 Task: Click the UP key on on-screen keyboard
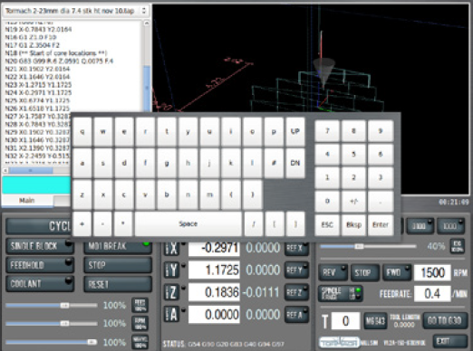click(x=294, y=131)
